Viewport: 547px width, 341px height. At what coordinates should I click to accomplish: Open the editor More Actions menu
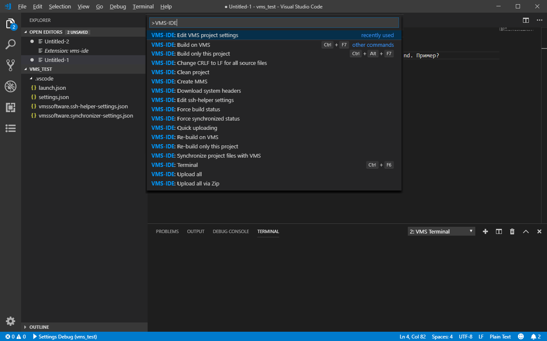click(539, 20)
